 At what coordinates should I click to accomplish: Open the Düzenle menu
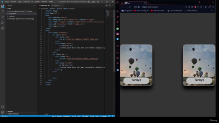[13, 2]
